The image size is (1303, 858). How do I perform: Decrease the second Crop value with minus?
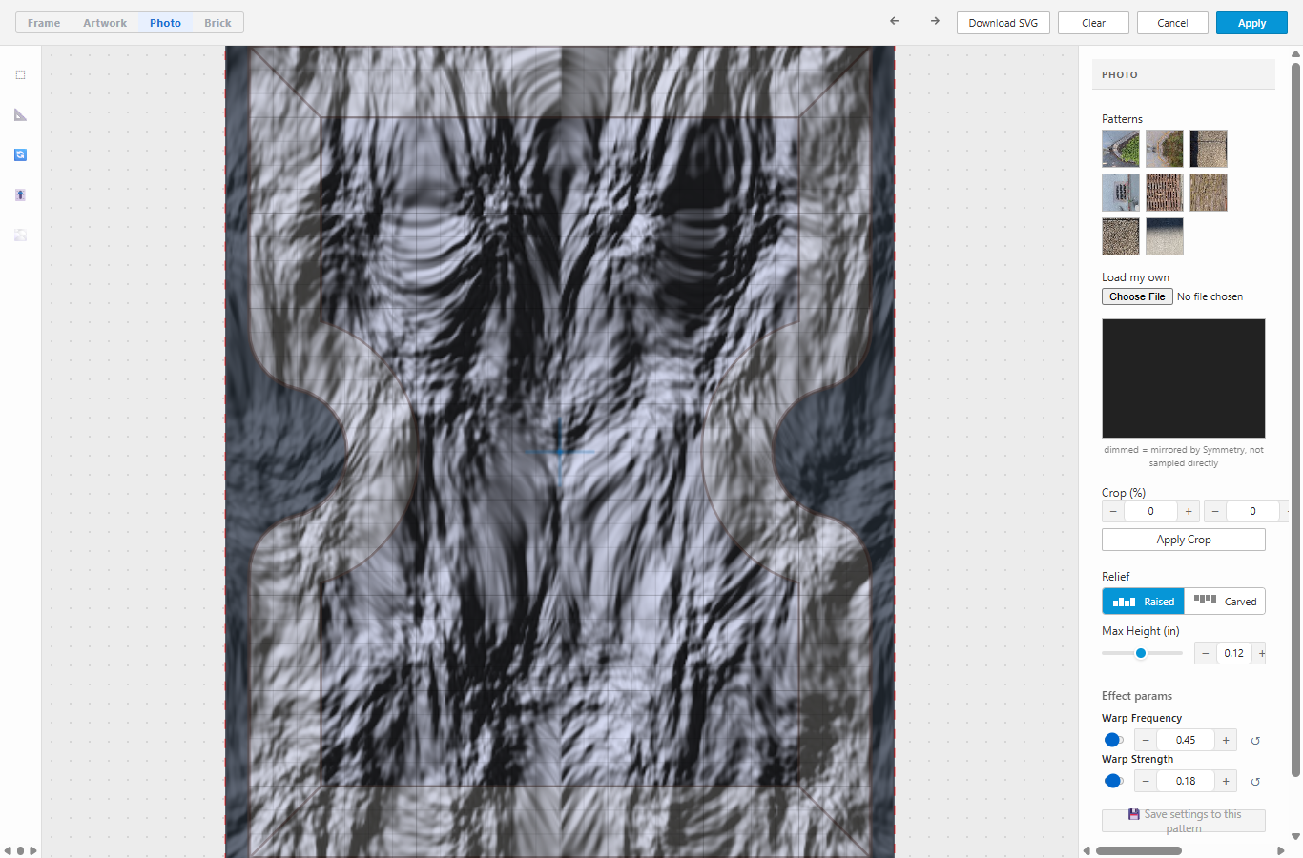point(1215,511)
